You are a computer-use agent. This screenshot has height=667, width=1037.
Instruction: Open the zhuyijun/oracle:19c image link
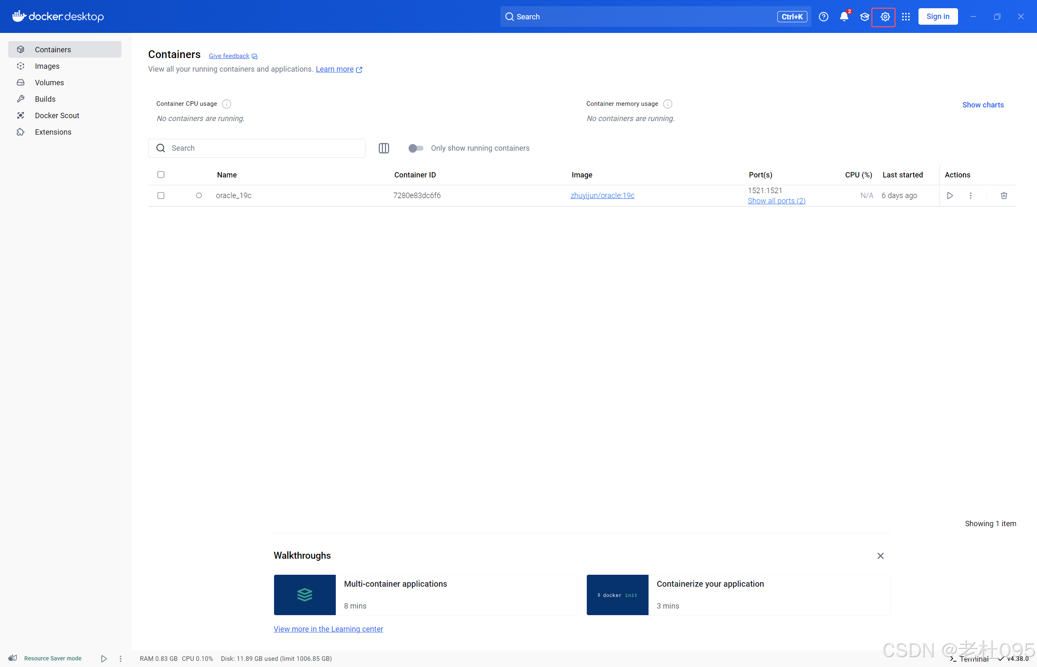click(602, 195)
